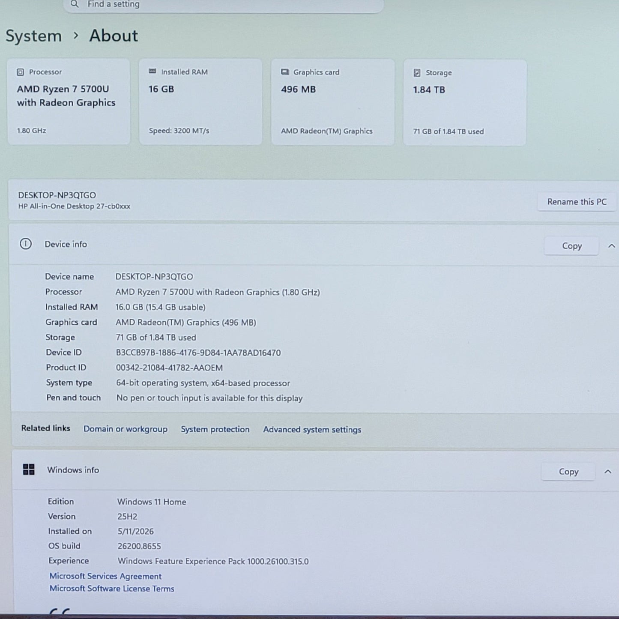Click the Graphics card icon
Screen dimensions: 619x619
[285, 72]
